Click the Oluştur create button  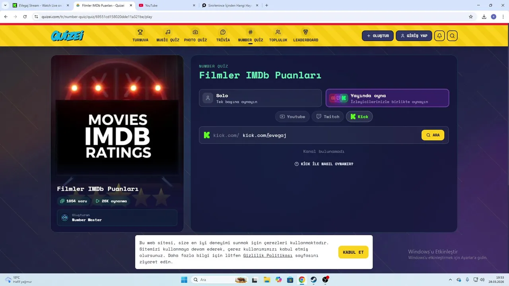pyautogui.click(x=378, y=36)
